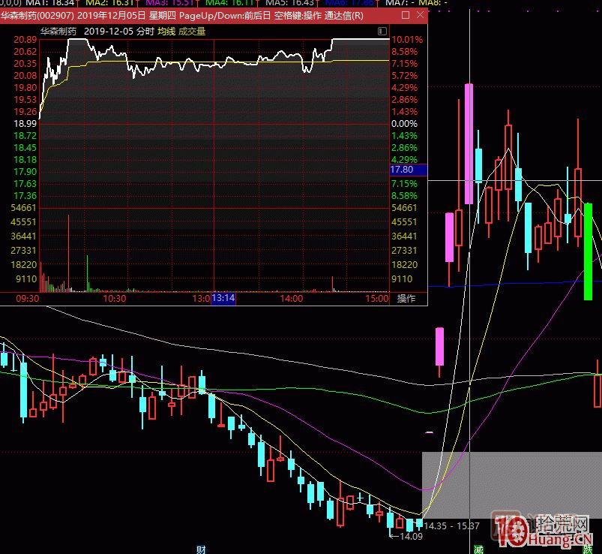Image resolution: width=602 pixels, height=554 pixels.
Task: Click the 均线 legend label
Action: [166, 32]
